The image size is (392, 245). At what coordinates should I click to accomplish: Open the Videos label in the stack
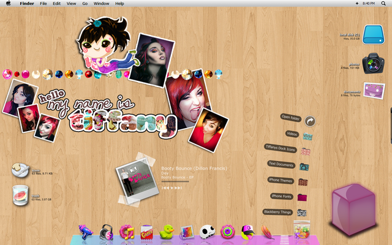[292, 134]
